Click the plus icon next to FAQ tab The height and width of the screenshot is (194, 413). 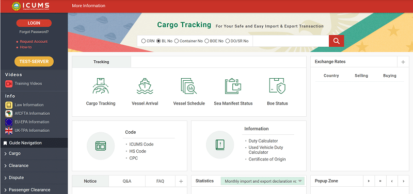(181, 181)
